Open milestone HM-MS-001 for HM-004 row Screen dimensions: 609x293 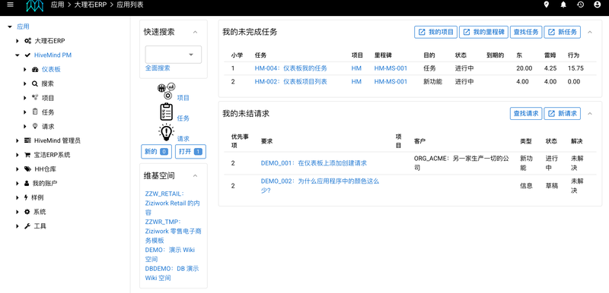391,68
